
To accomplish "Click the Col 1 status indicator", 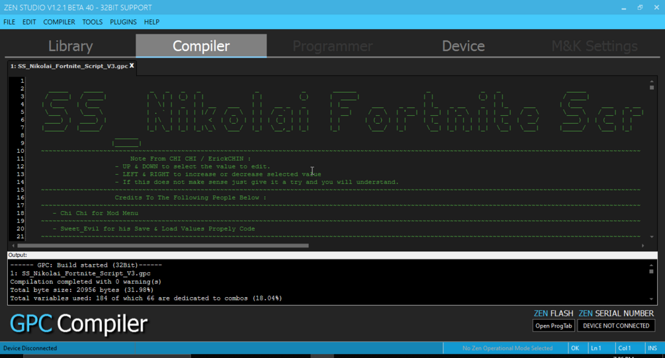I will [624, 348].
